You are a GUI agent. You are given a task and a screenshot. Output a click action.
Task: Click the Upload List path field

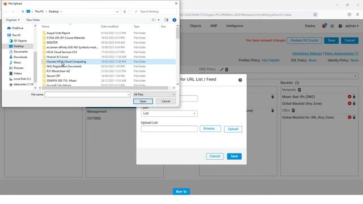[x=169, y=129]
